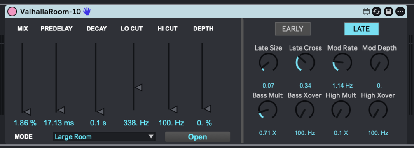The image size is (414, 148).
Task: Click the Bass Xover knob
Action: click(305, 109)
